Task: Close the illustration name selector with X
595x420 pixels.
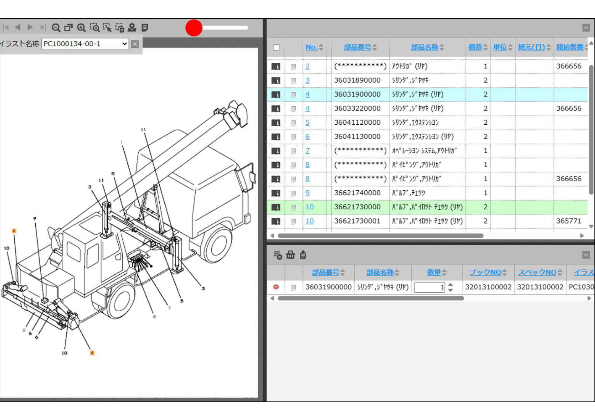Action: pos(135,44)
